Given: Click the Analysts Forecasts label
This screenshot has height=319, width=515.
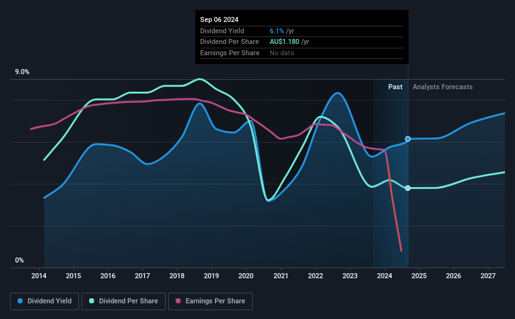Looking at the screenshot, I should [442, 87].
